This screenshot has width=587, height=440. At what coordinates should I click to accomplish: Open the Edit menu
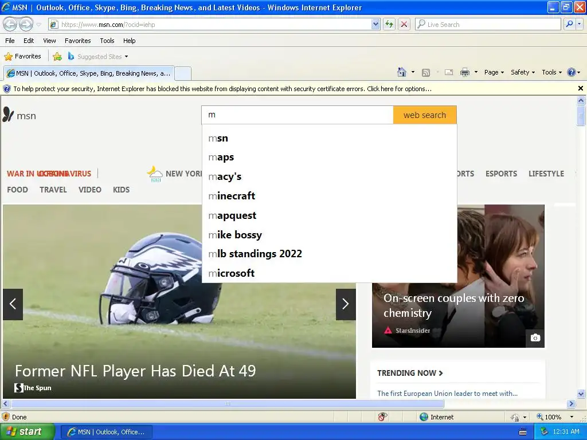[x=29, y=41]
